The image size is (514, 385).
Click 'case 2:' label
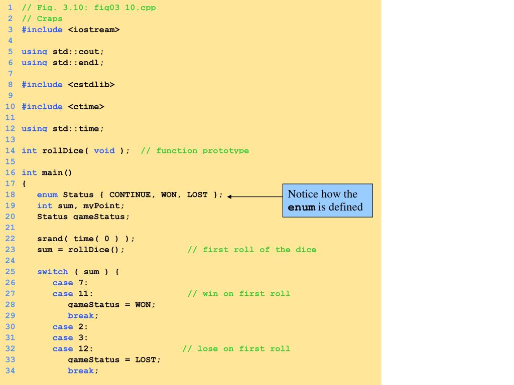point(70,327)
